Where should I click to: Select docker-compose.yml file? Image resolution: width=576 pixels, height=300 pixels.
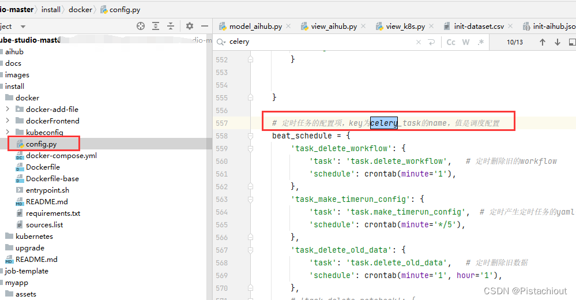(x=61, y=156)
